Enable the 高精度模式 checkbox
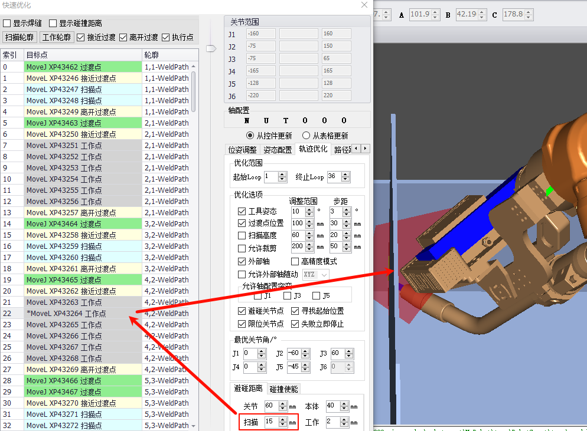Screen dimensions: 587x431 click(x=295, y=261)
